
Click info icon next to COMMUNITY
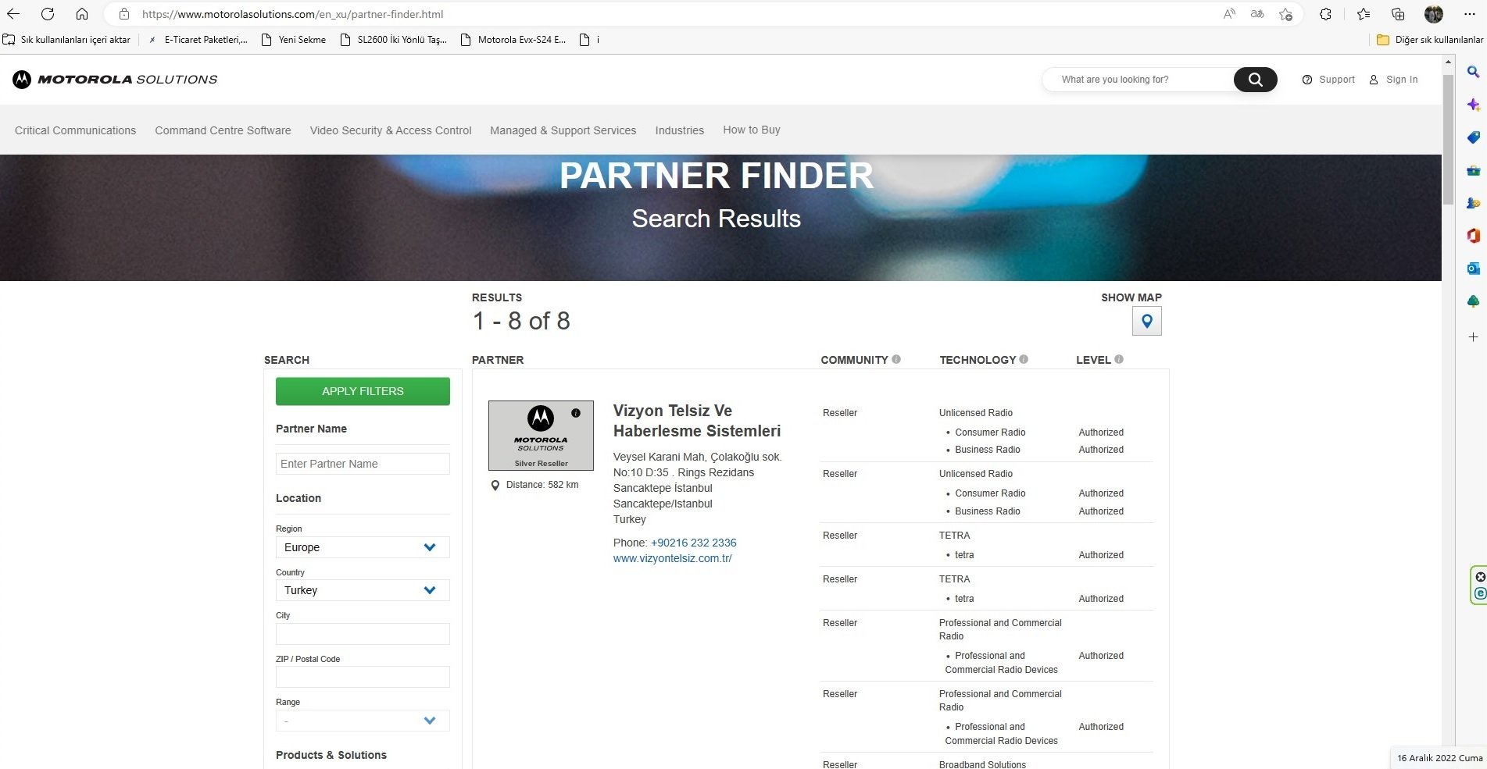point(896,359)
